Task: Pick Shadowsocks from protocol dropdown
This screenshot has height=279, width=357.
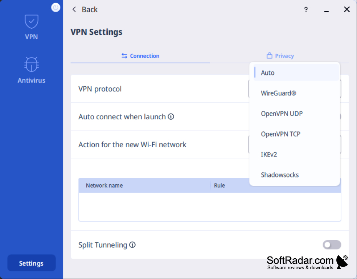Action: [296, 175]
